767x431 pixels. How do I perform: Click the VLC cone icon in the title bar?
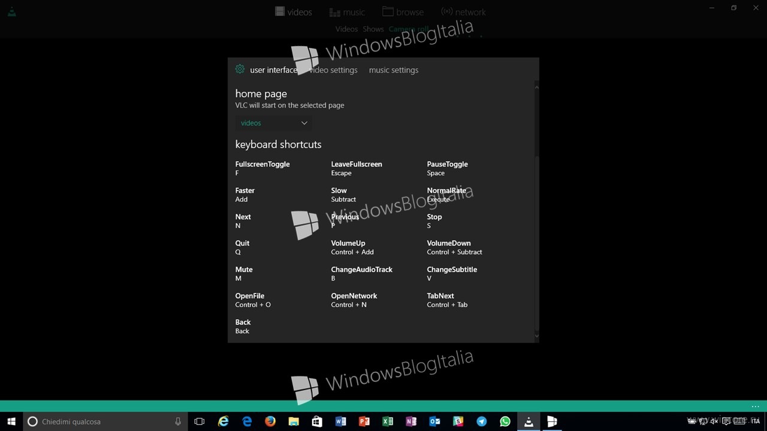click(x=11, y=11)
